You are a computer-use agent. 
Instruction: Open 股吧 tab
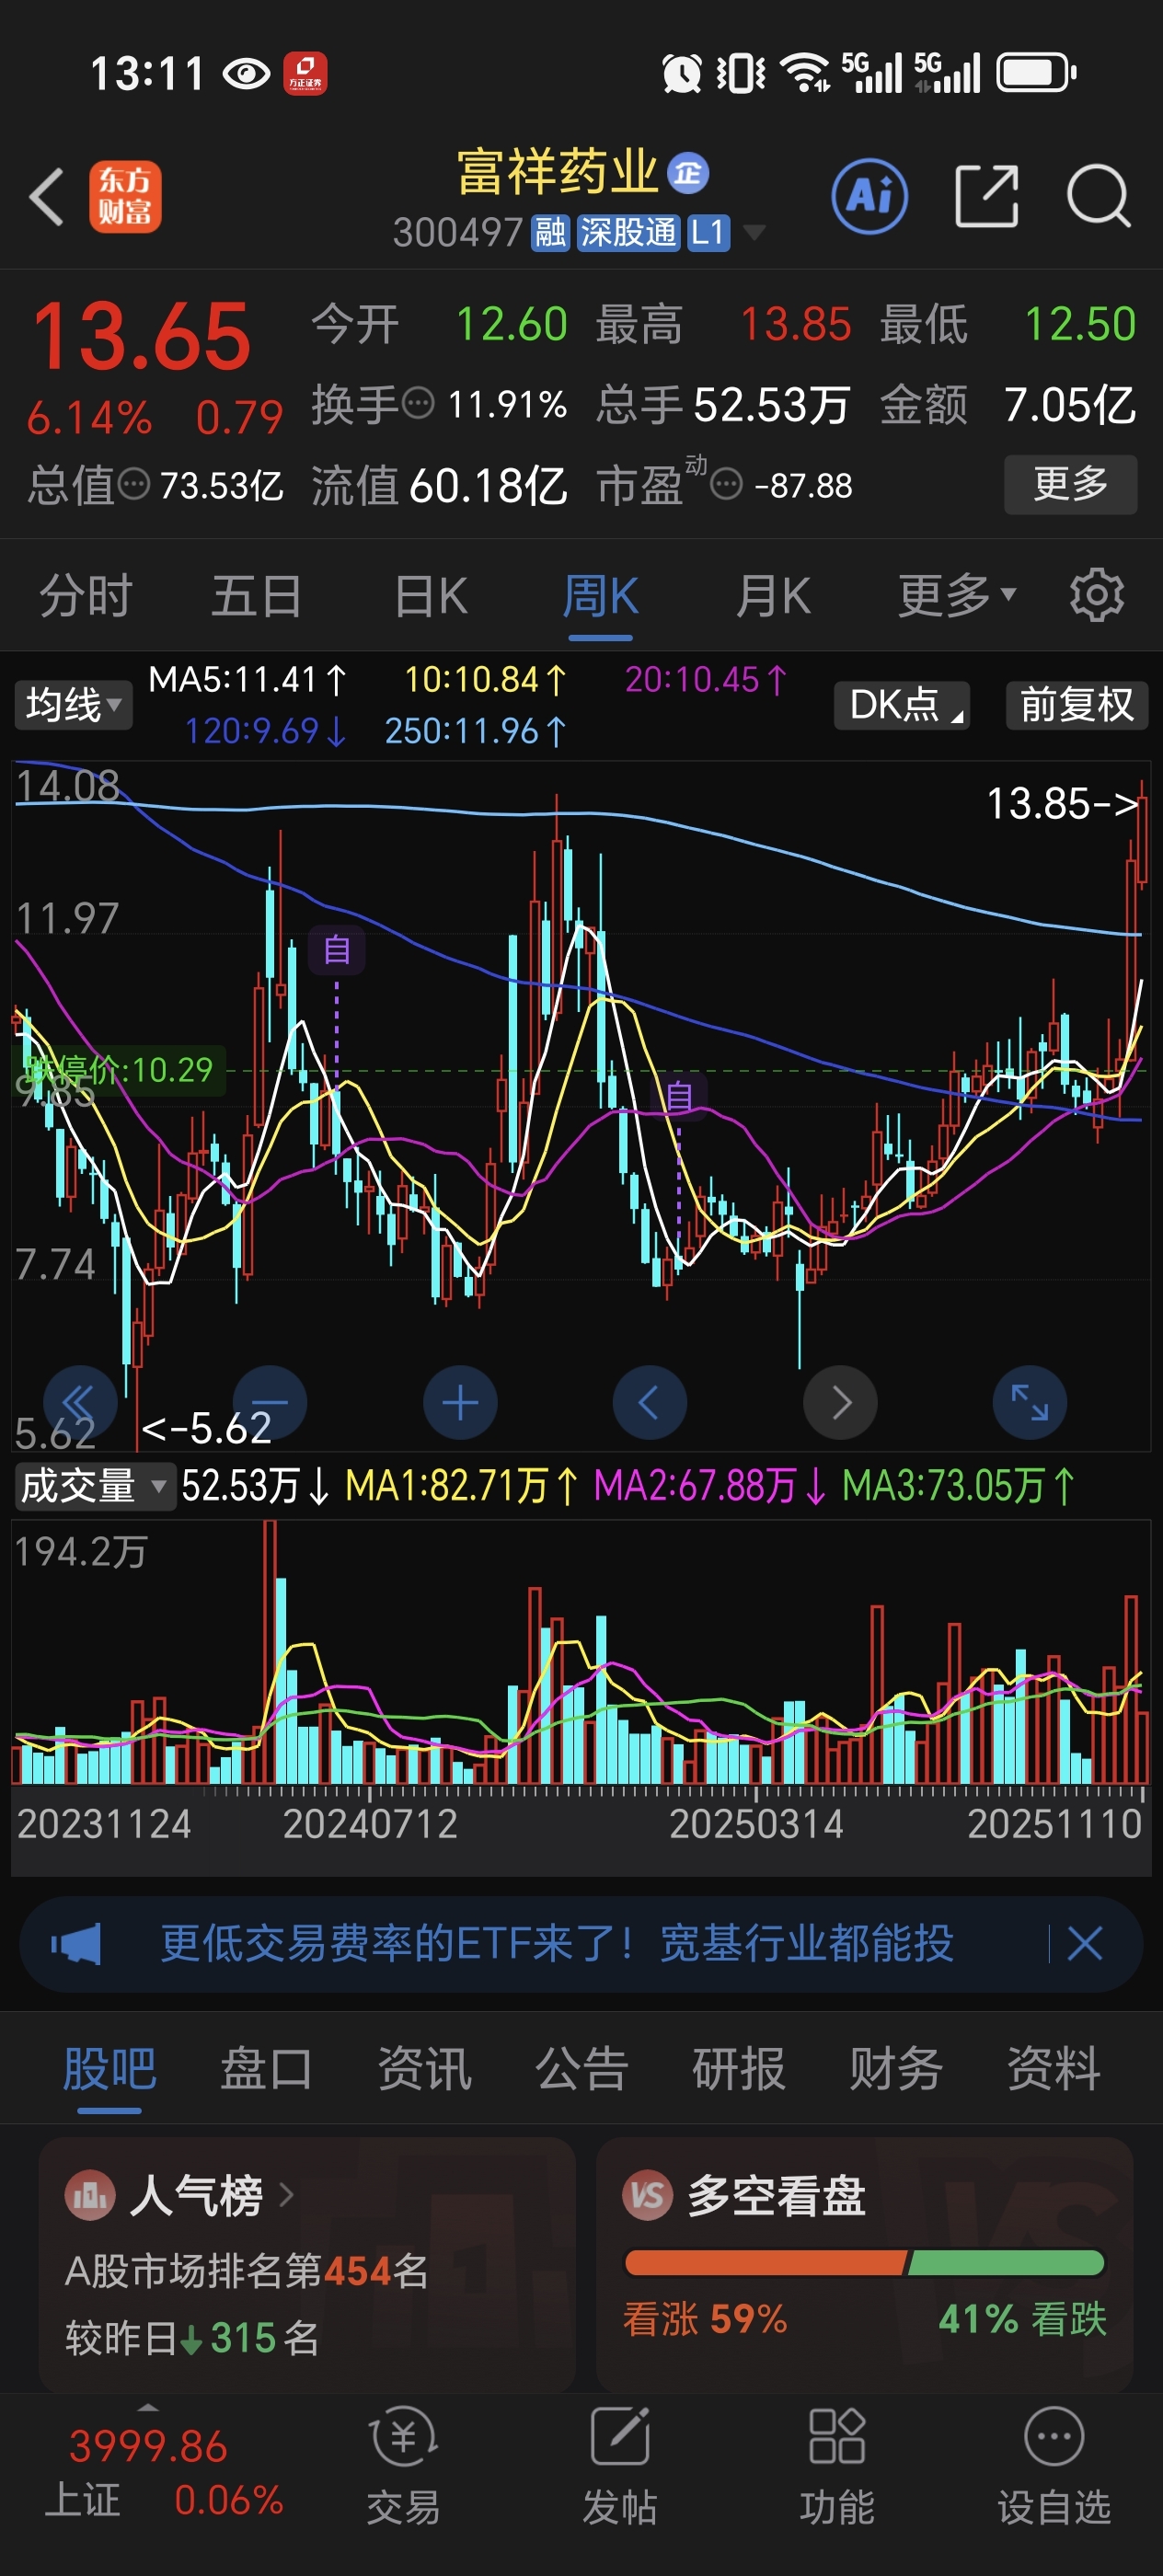[x=109, y=2068]
